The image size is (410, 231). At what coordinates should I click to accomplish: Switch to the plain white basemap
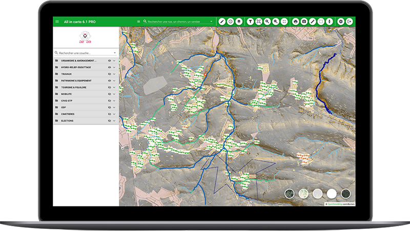pyautogui.click(x=332, y=193)
